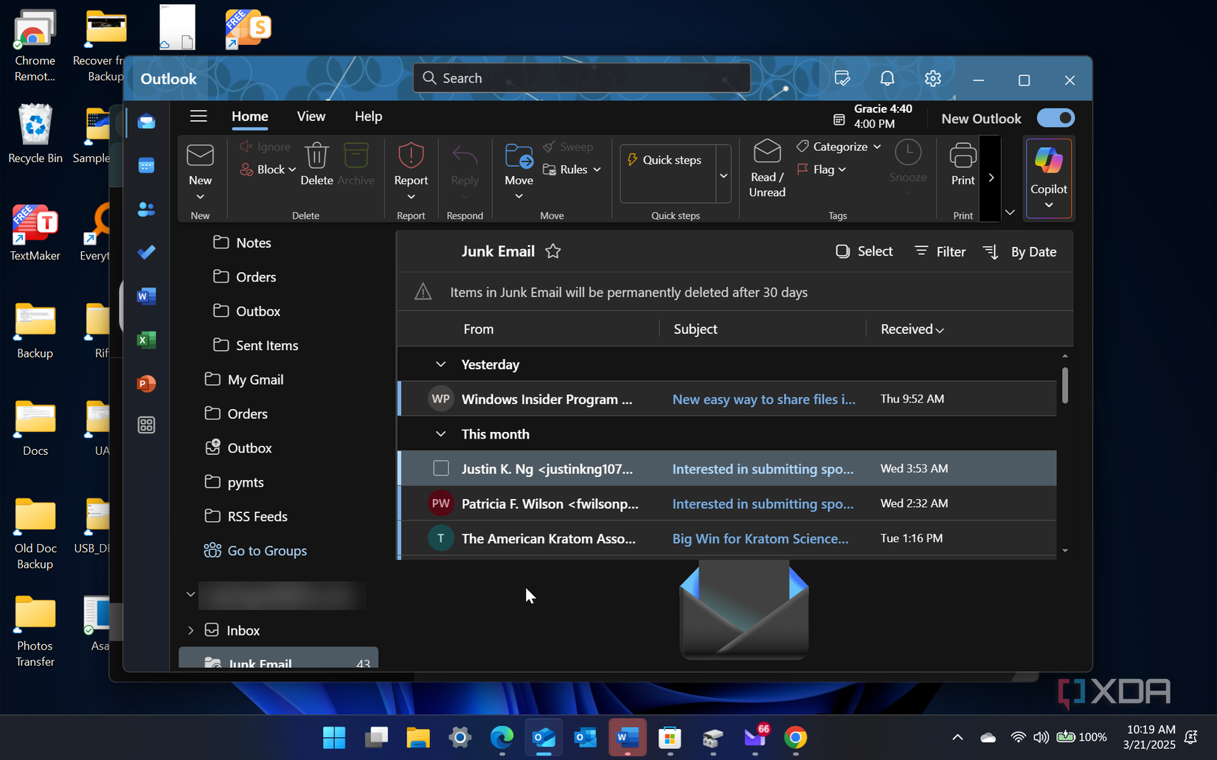The height and width of the screenshot is (760, 1217).
Task: Check the checkbox on Justin K. Ng's email
Action: 440,468
